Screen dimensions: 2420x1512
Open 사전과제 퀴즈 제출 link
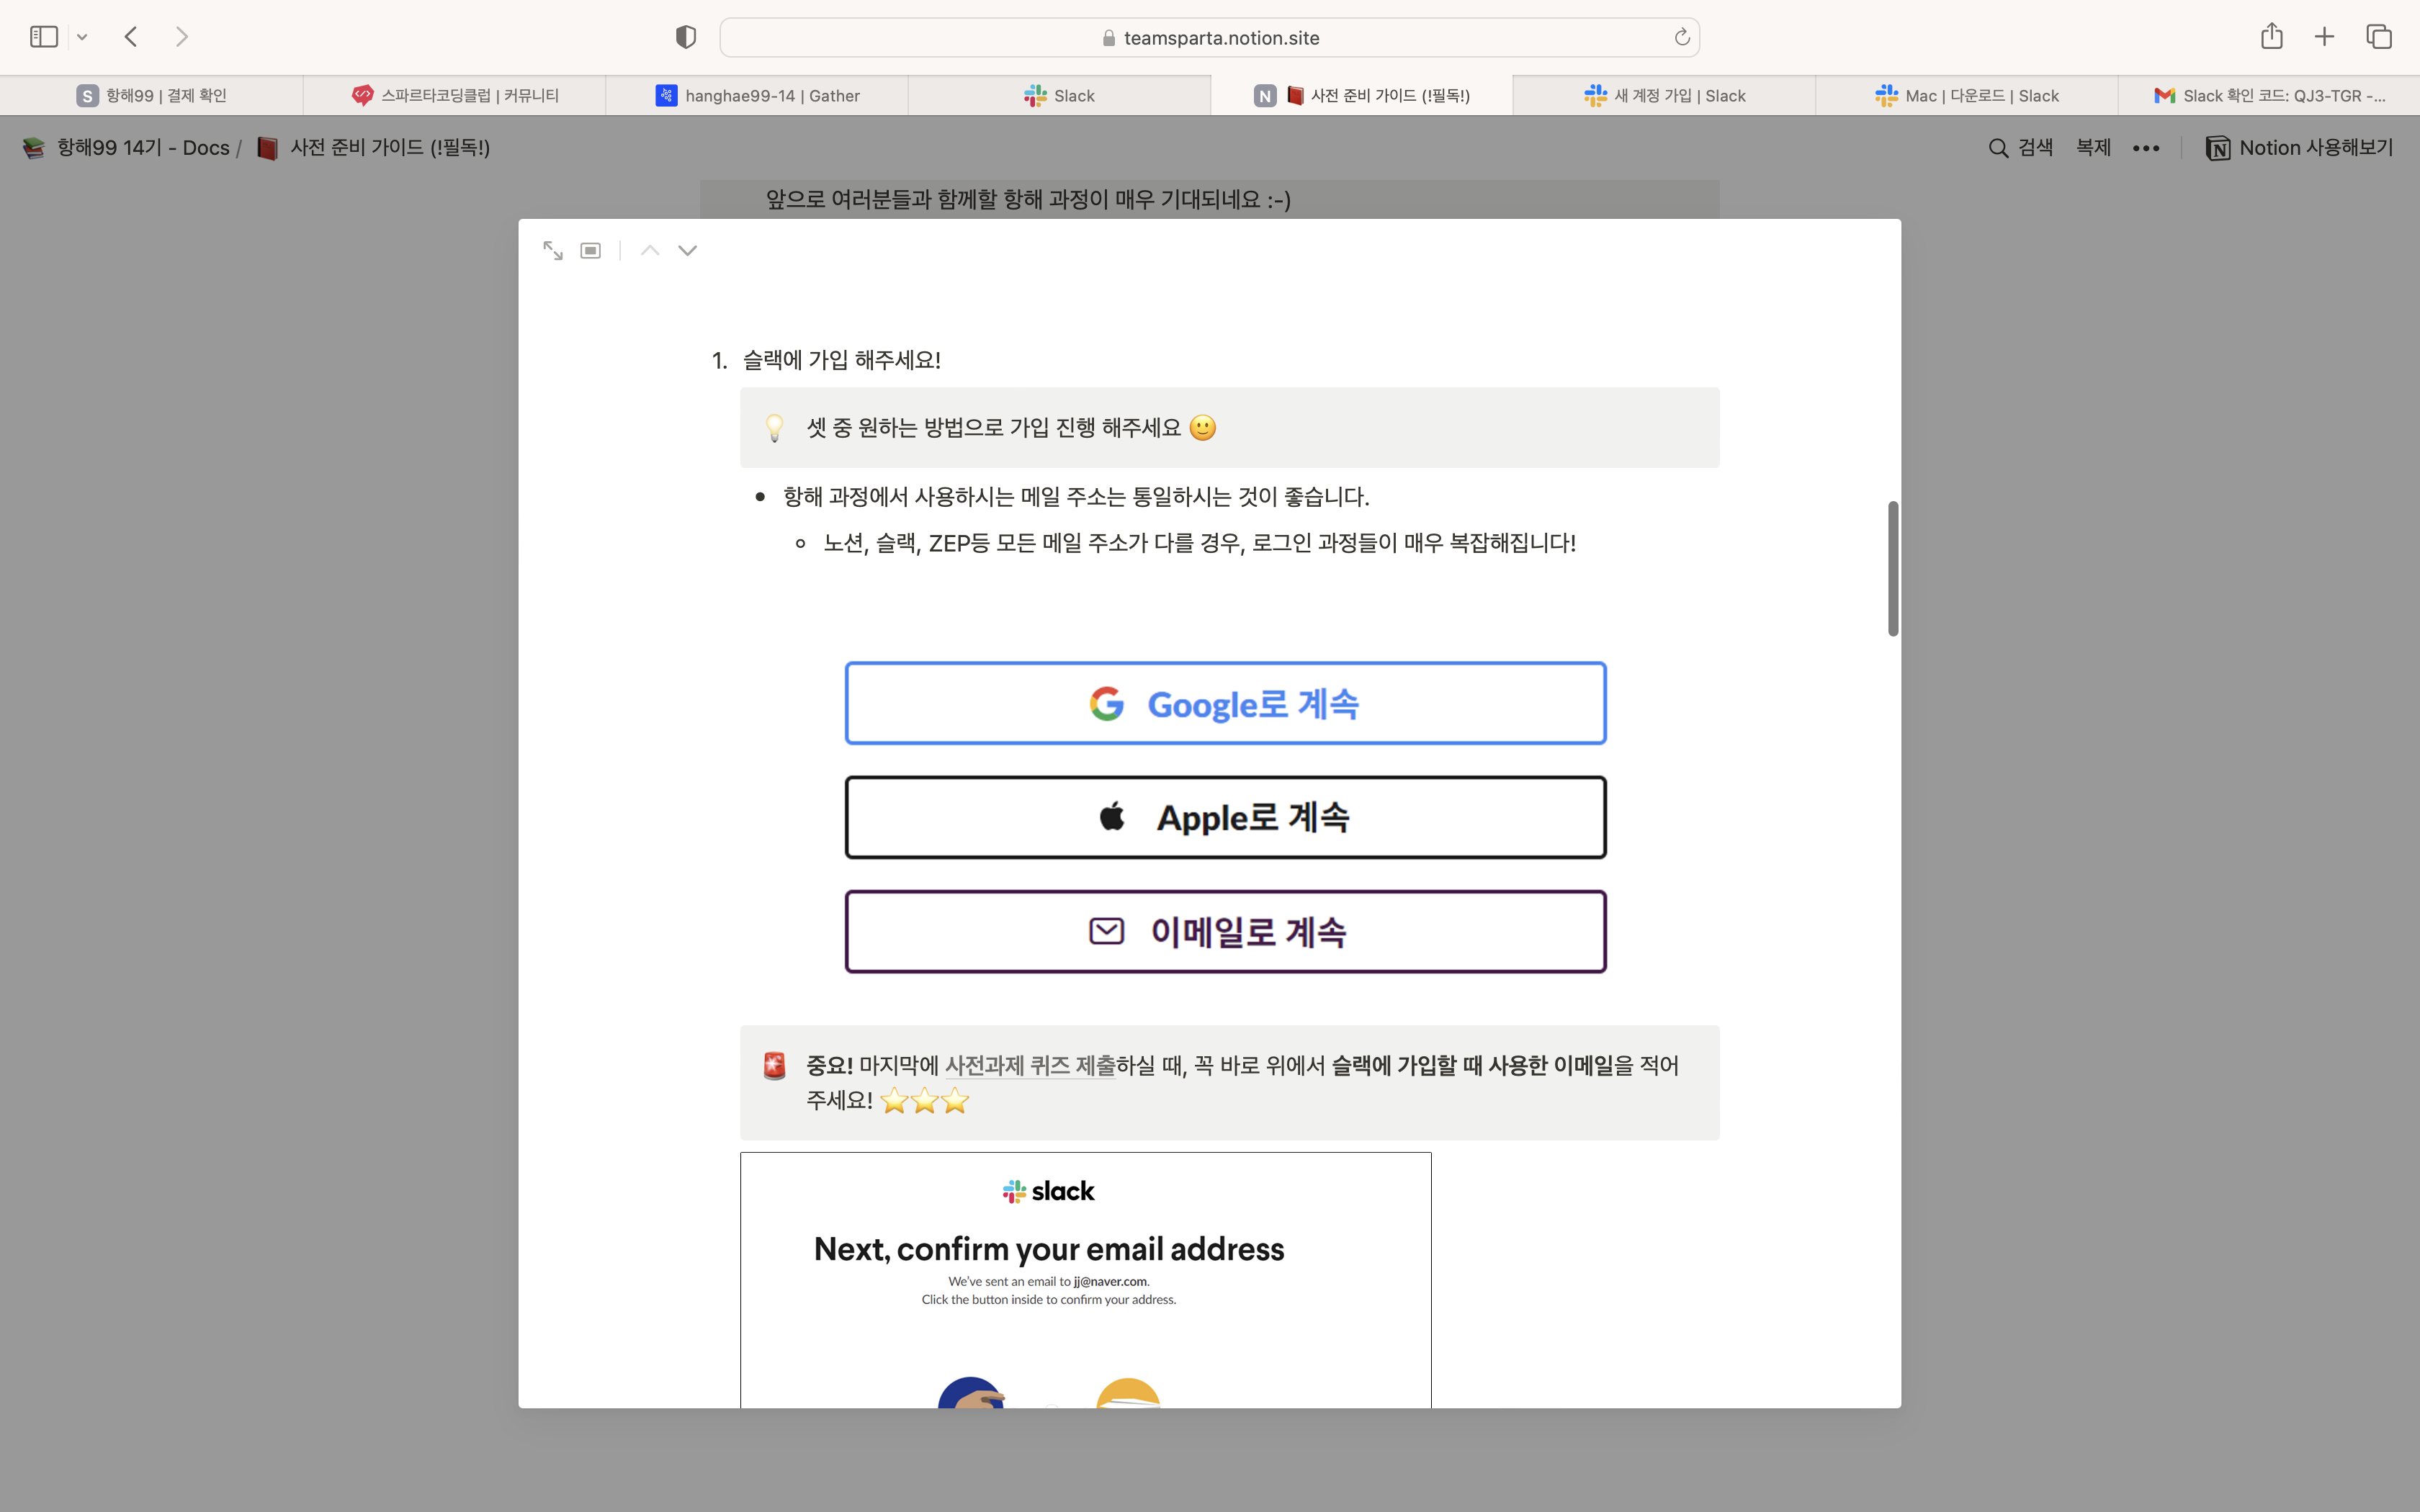click(1030, 1066)
